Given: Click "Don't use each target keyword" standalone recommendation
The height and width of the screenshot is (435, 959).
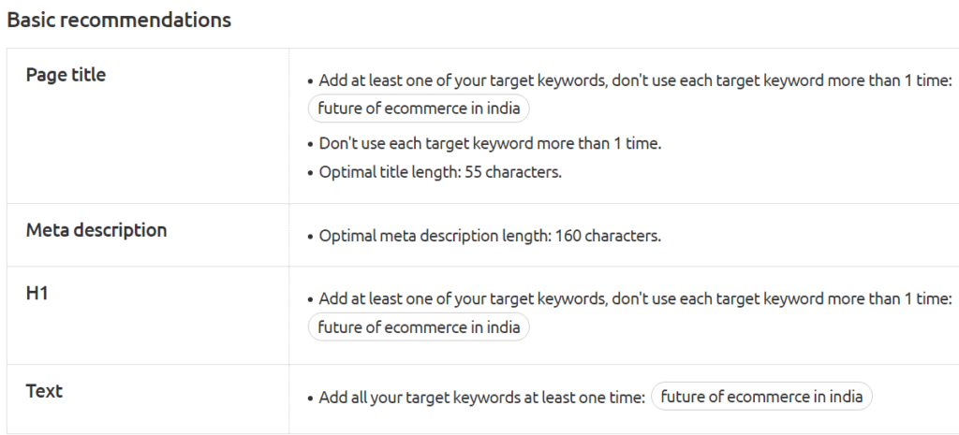Looking at the screenshot, I should point(492,144).
